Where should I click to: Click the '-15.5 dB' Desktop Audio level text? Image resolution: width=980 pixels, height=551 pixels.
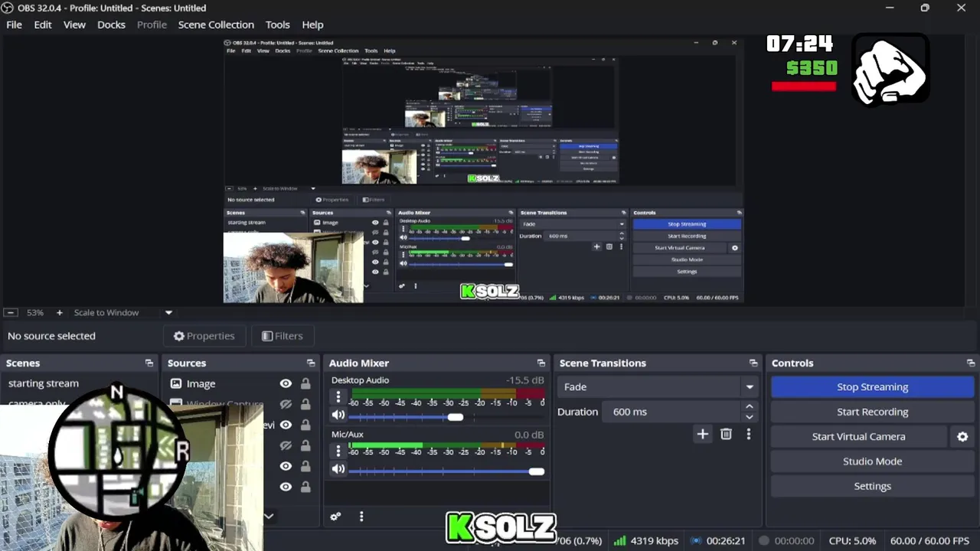pos(525,380)
